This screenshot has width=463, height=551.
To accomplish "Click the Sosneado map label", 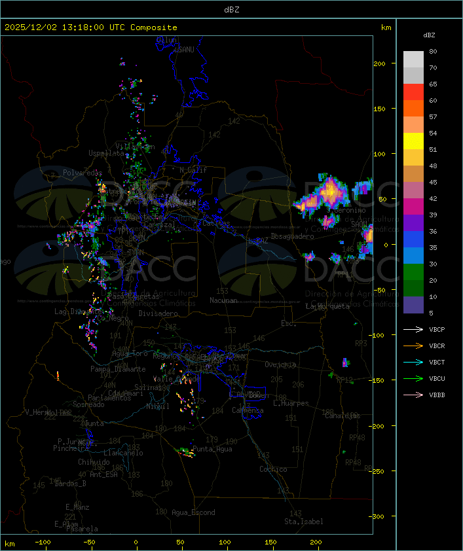I will [88, 404].
